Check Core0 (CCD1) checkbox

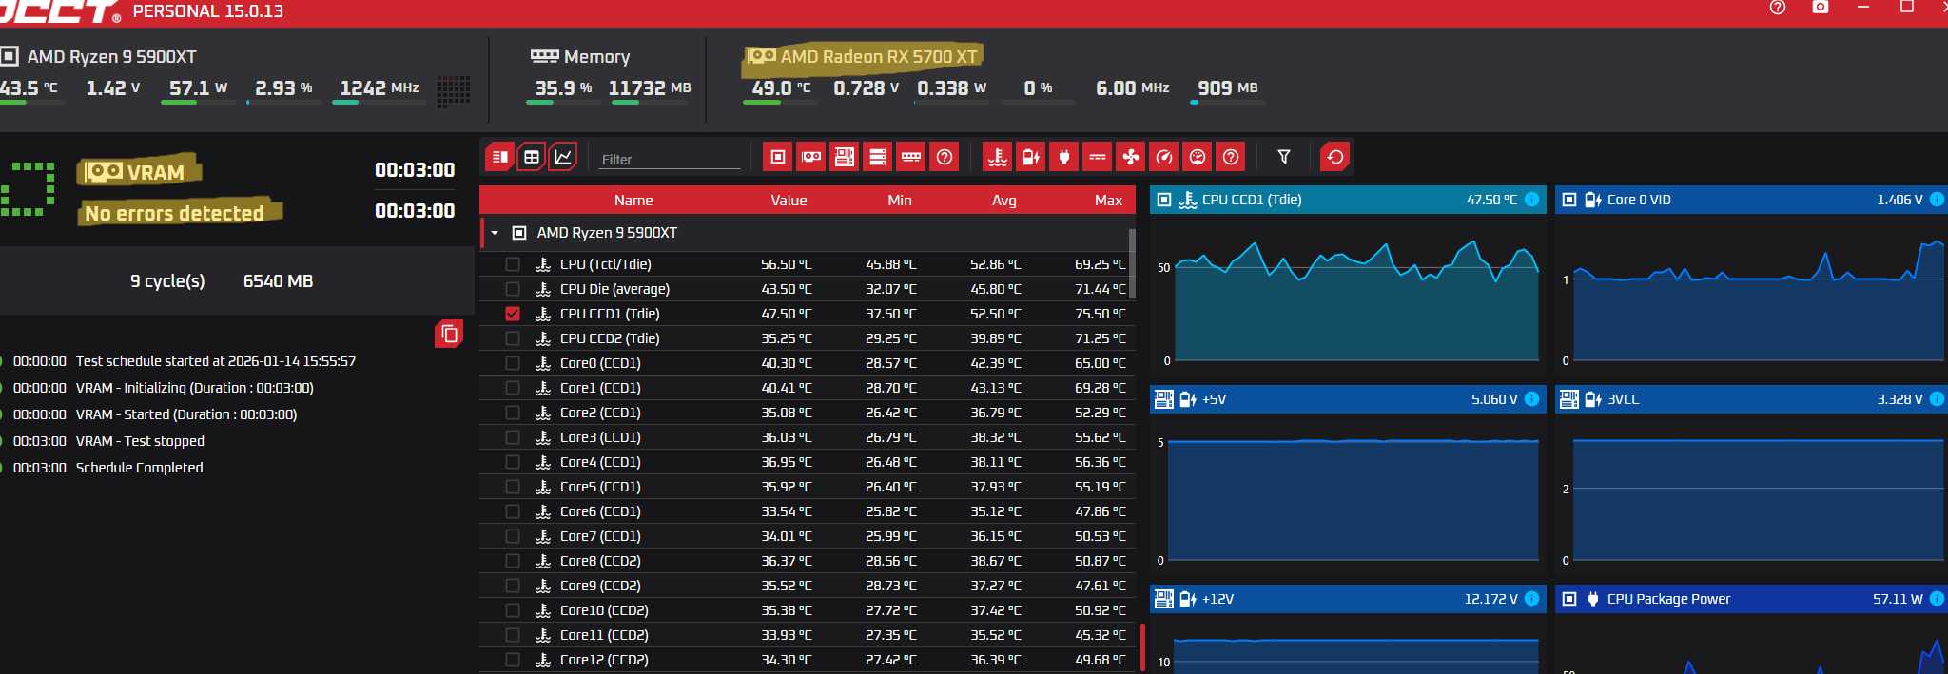tap(513, 363)
